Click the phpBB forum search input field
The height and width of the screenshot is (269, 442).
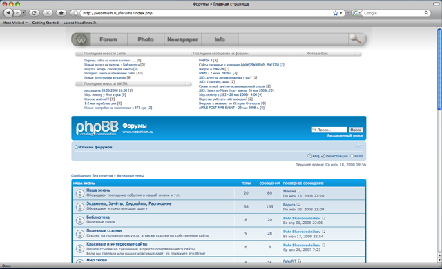click(329, 130)
